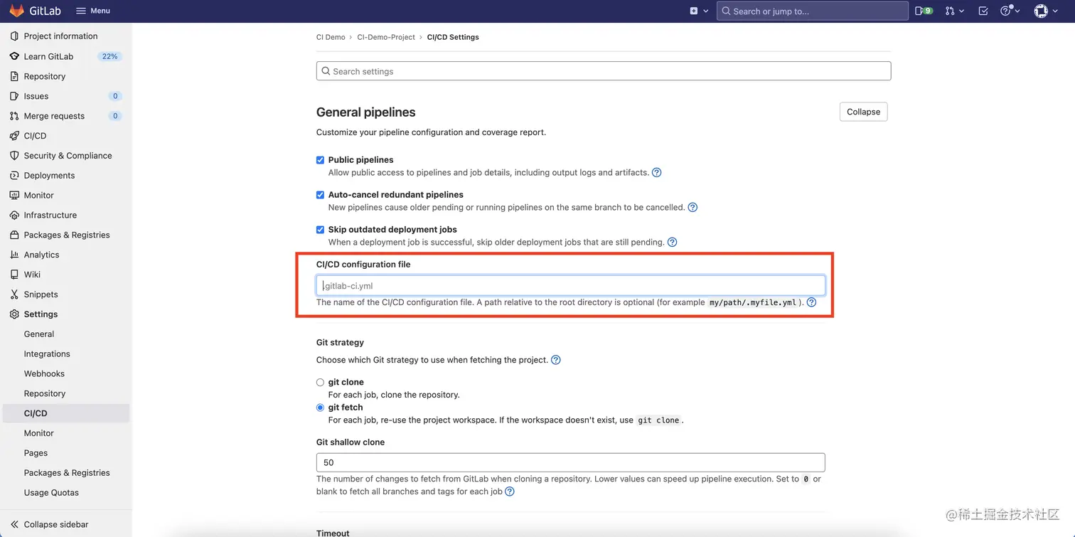The image size is (1075, 537).
Task: Open help icon for CI/CD configuration file
Action: [x=811, y=302]
